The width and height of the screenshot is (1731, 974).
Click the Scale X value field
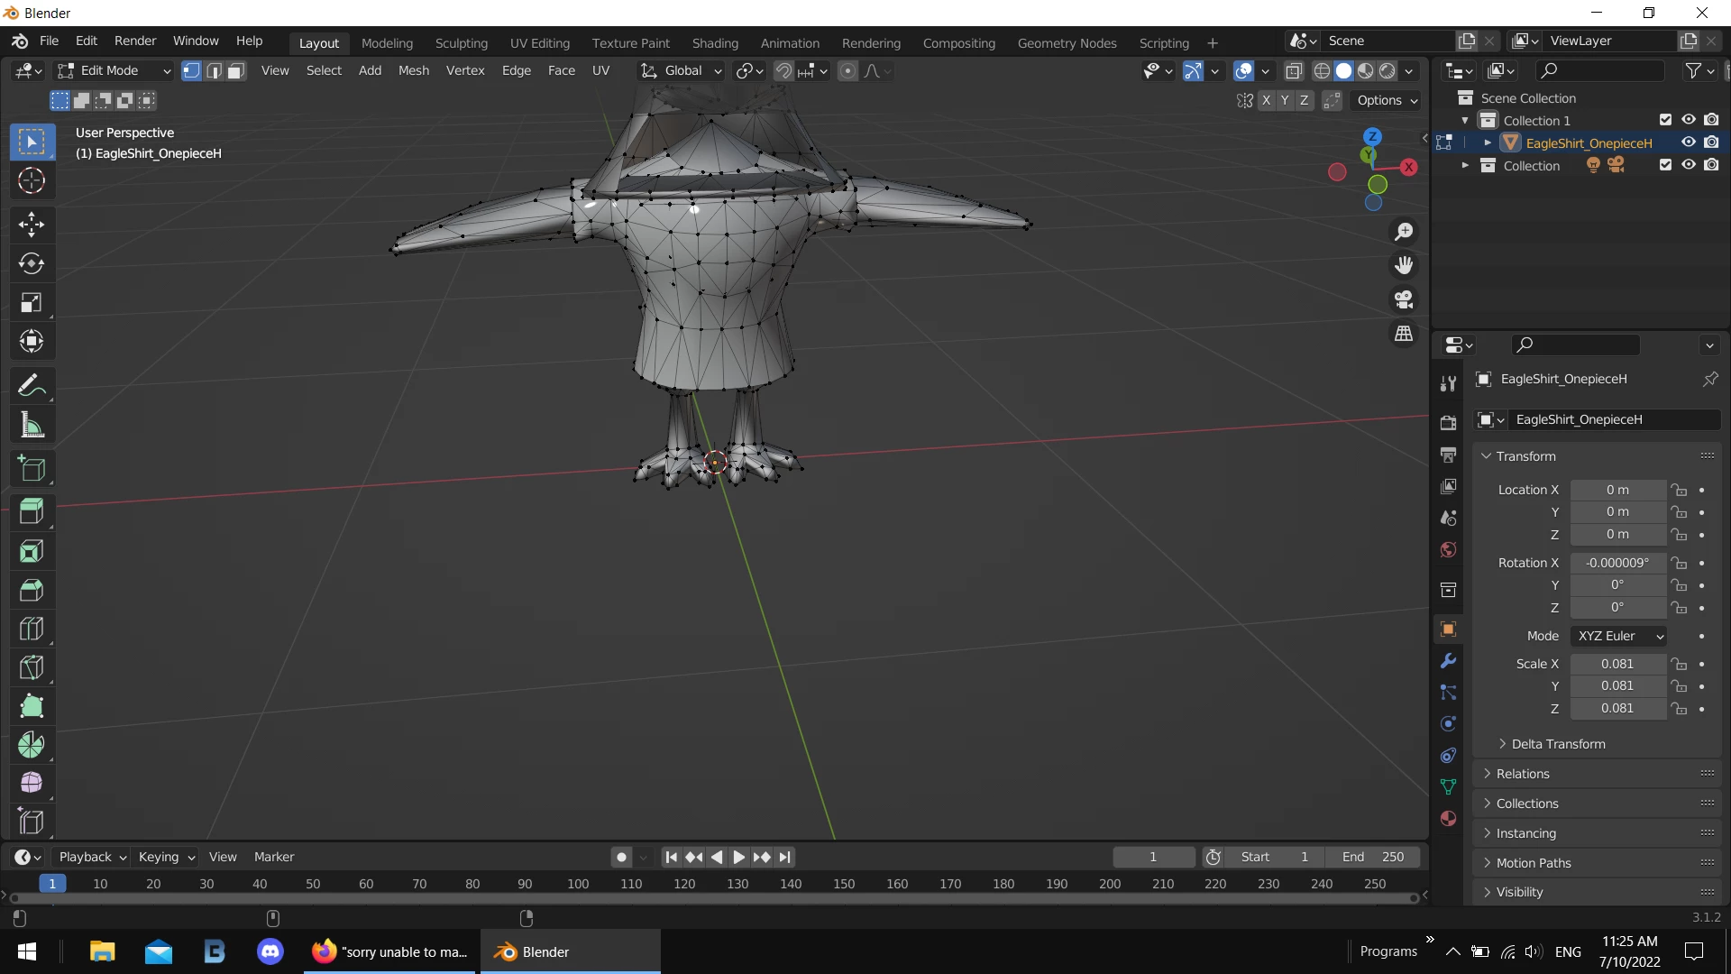1617,664
